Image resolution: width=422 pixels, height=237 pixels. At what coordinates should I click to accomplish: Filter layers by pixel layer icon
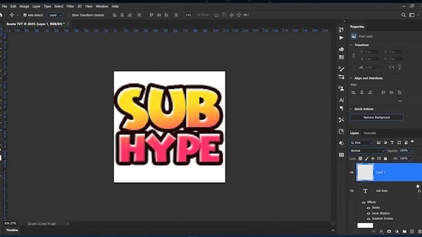point(378,143)
